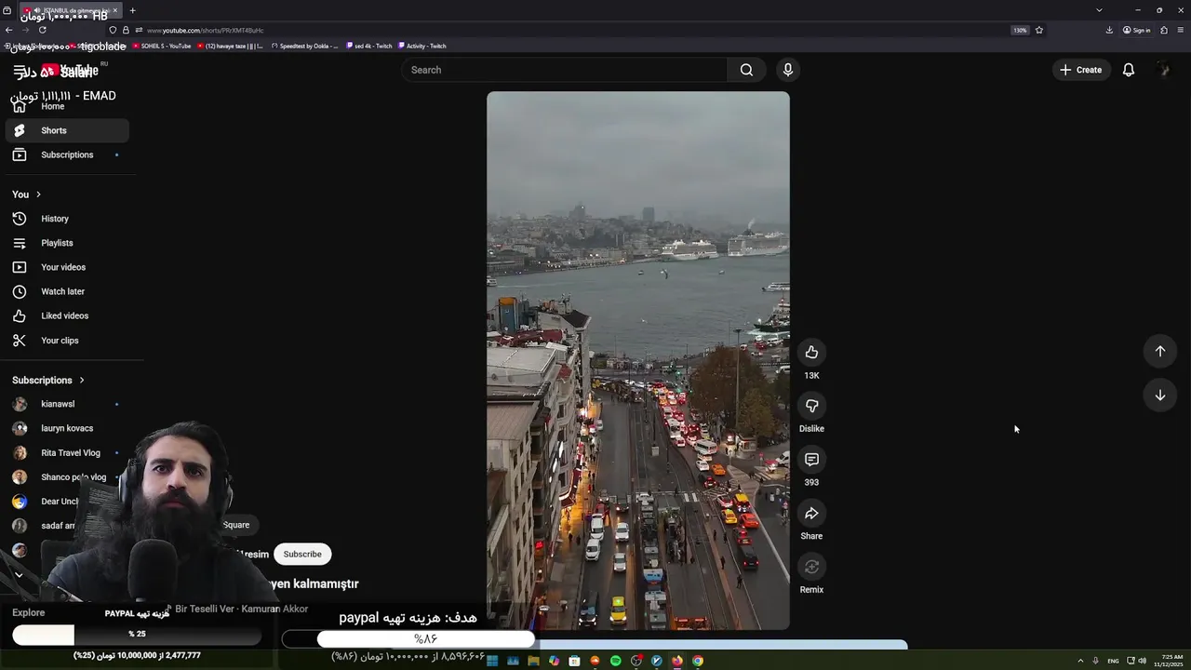Open the Activity - Twitch bookmark
The image size is (1191, 670).
coord(422,46)
